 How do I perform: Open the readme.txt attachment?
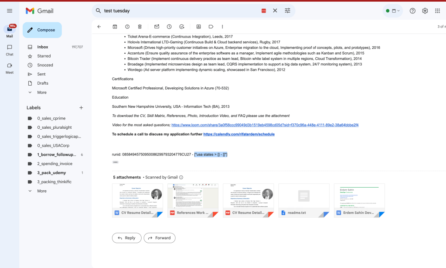coord(304,200)
